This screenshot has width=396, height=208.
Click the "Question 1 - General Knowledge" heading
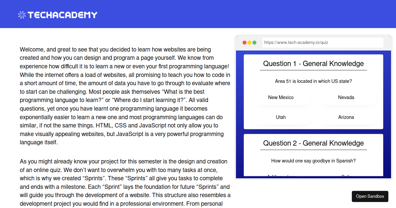[x=313, y=63]
